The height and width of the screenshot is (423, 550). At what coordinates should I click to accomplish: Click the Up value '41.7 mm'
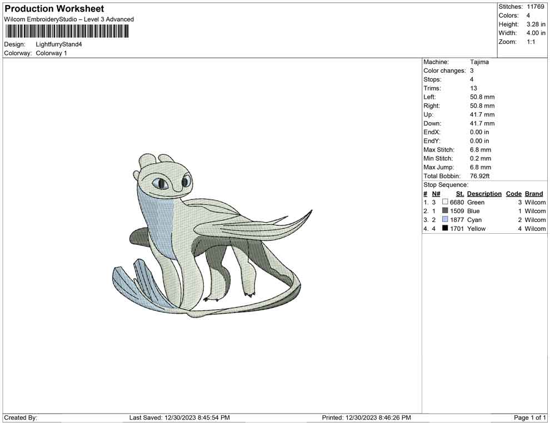(482, 114)
